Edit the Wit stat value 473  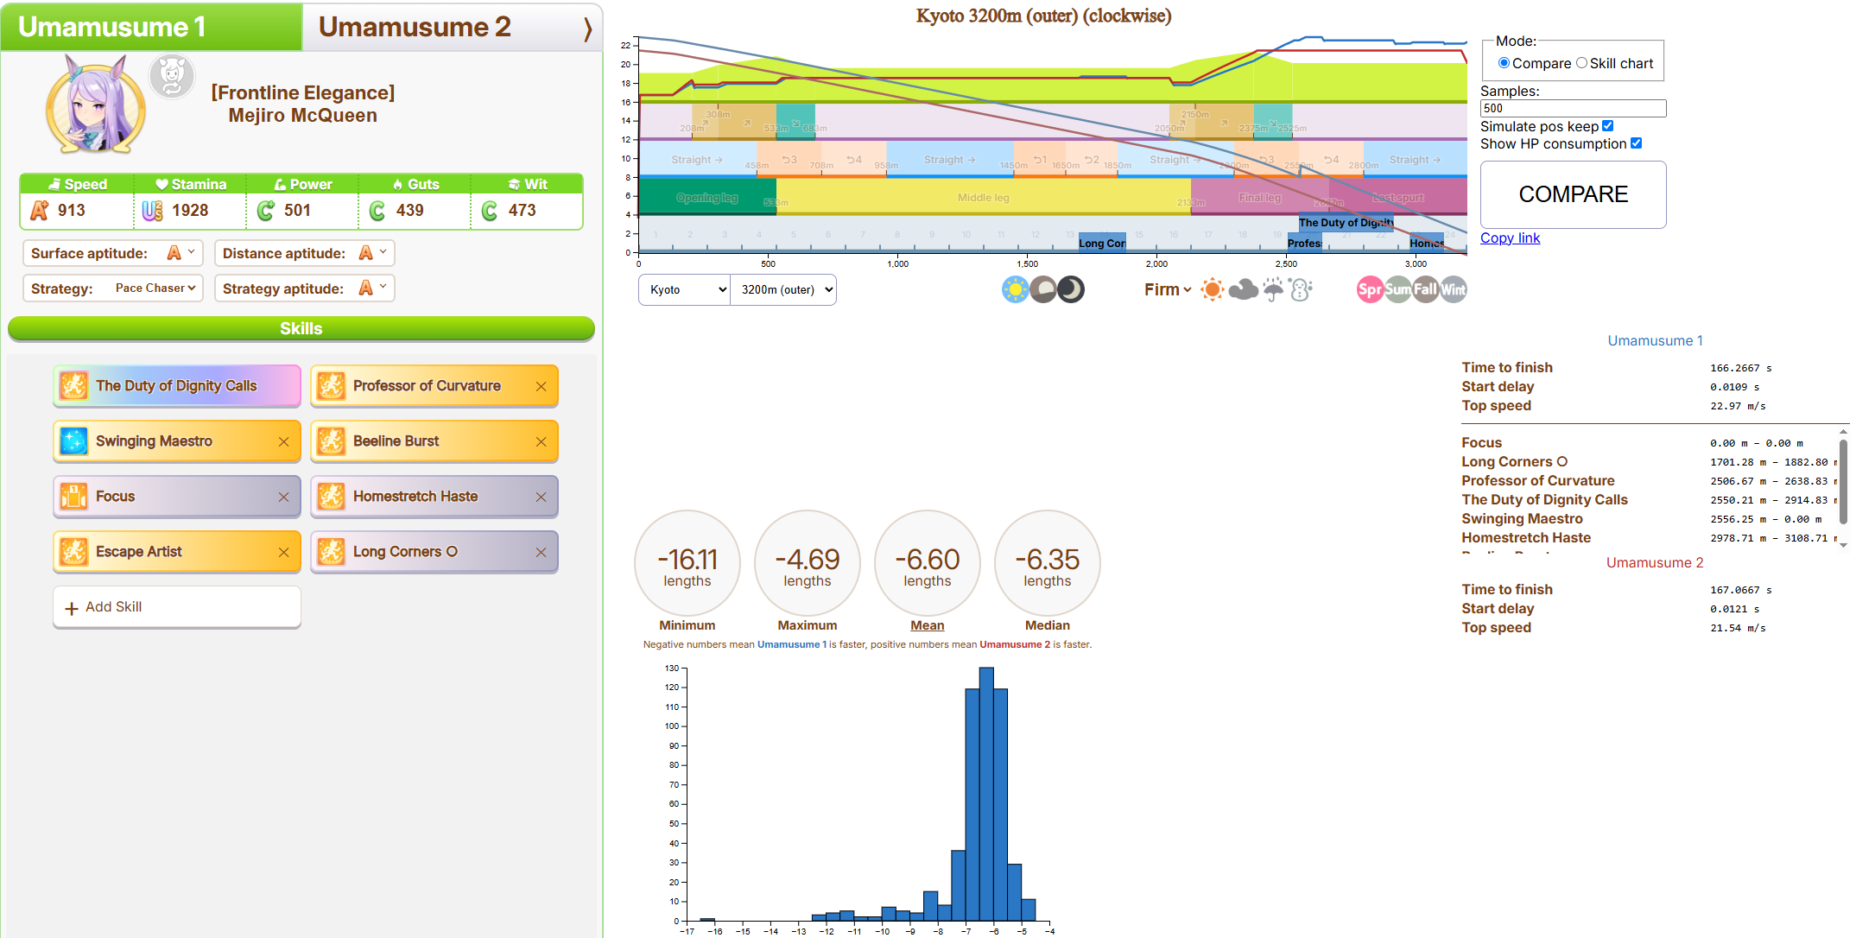(x=522, y=210)
